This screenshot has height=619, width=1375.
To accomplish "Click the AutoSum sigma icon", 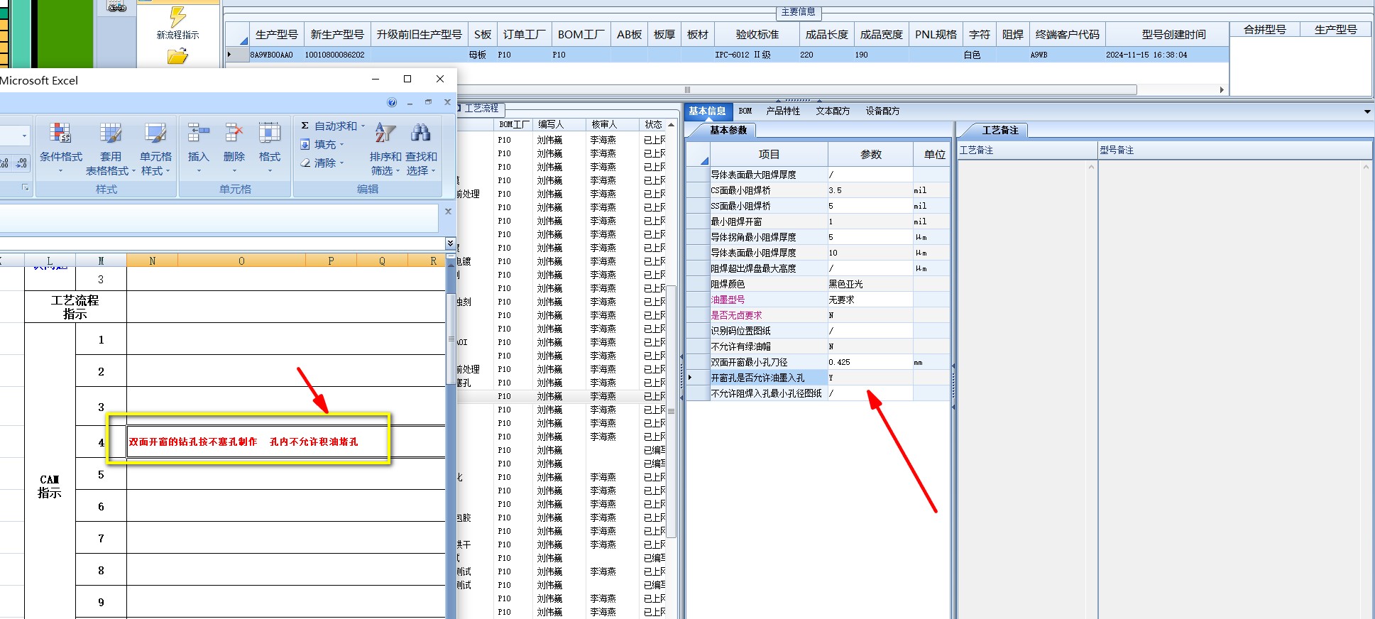I will 305,126.
